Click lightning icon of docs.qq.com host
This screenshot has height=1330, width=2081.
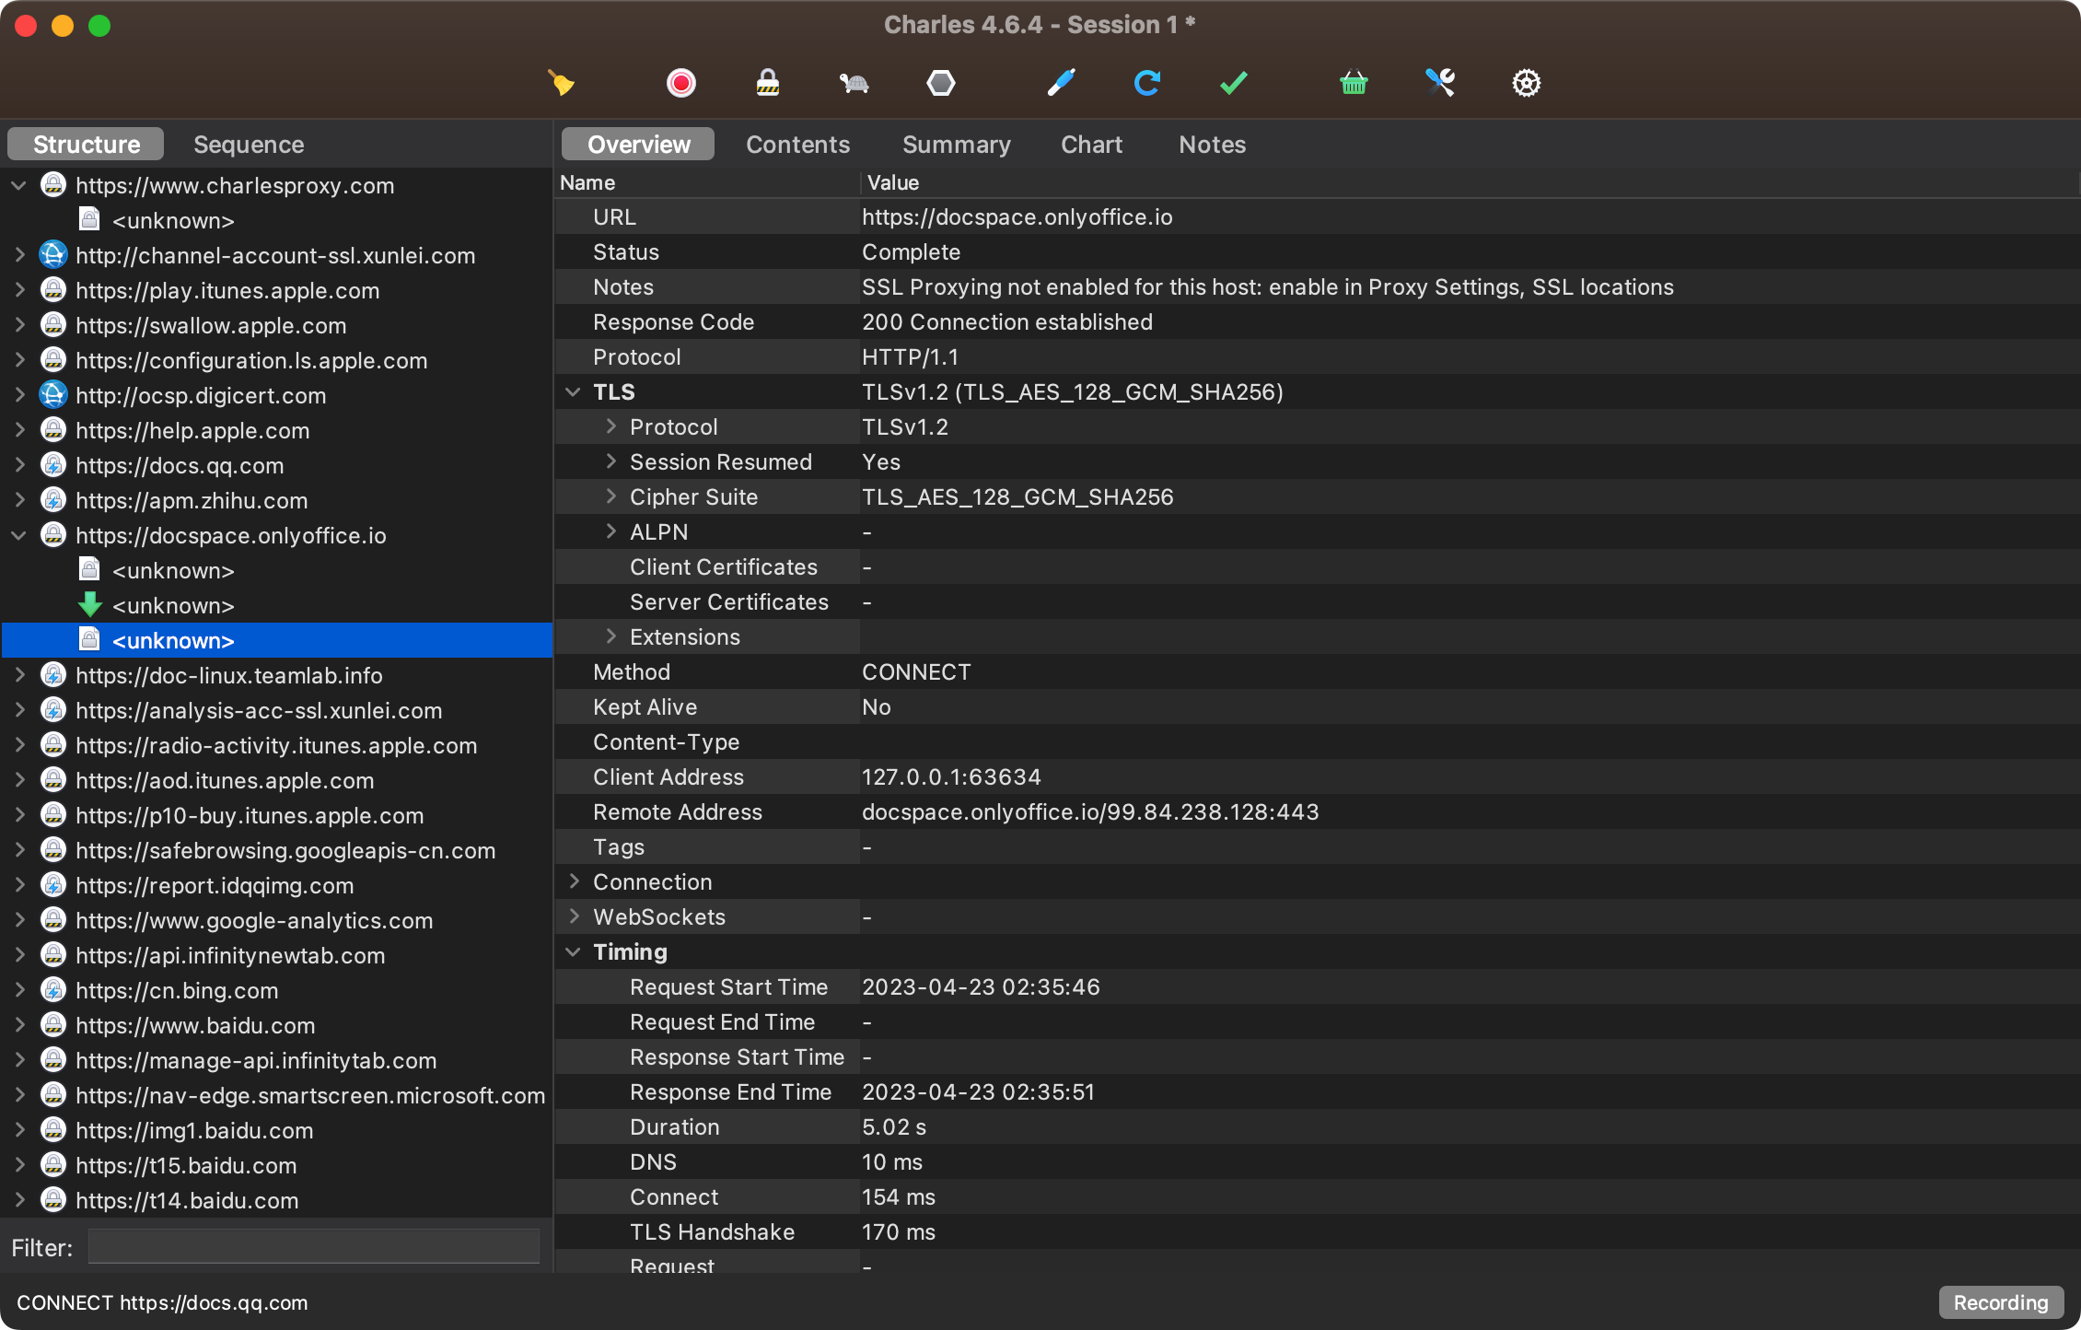click(x=53, y=465)
